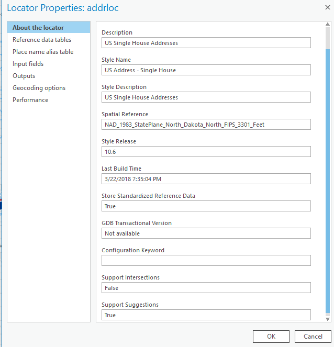Click the empty Configuration Keyword field
The height and width of the screenshot is (347, 334).
pos(206,261)
